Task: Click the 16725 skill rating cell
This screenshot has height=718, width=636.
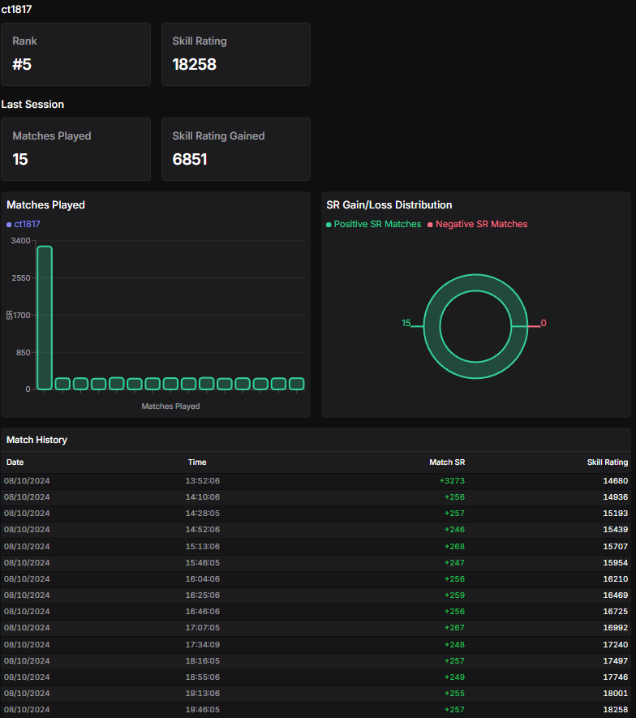Action: (x=616, y=611)
